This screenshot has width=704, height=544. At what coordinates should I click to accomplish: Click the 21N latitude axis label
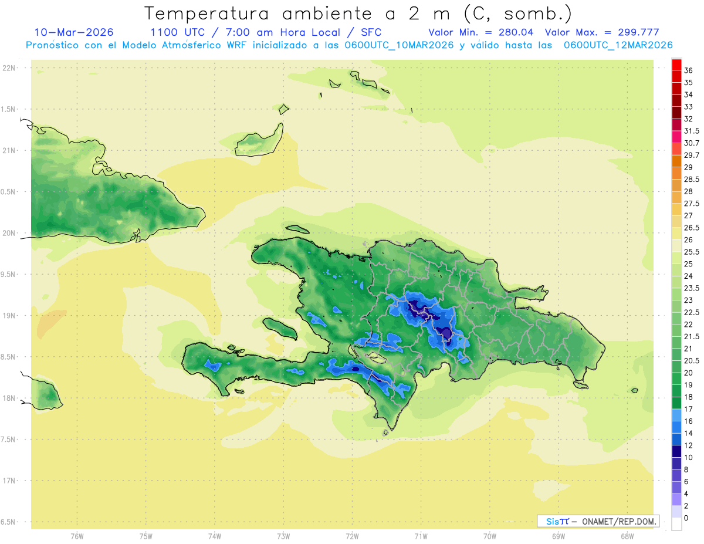[9, 151]
